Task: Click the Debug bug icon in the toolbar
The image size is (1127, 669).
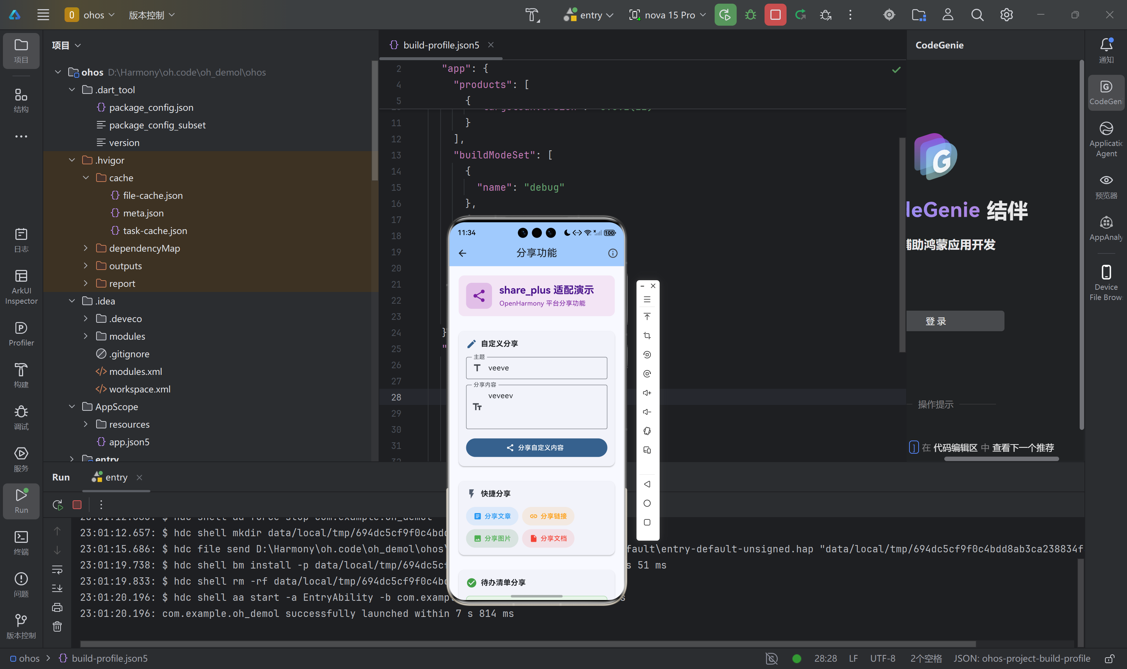Action: point(750,15)
